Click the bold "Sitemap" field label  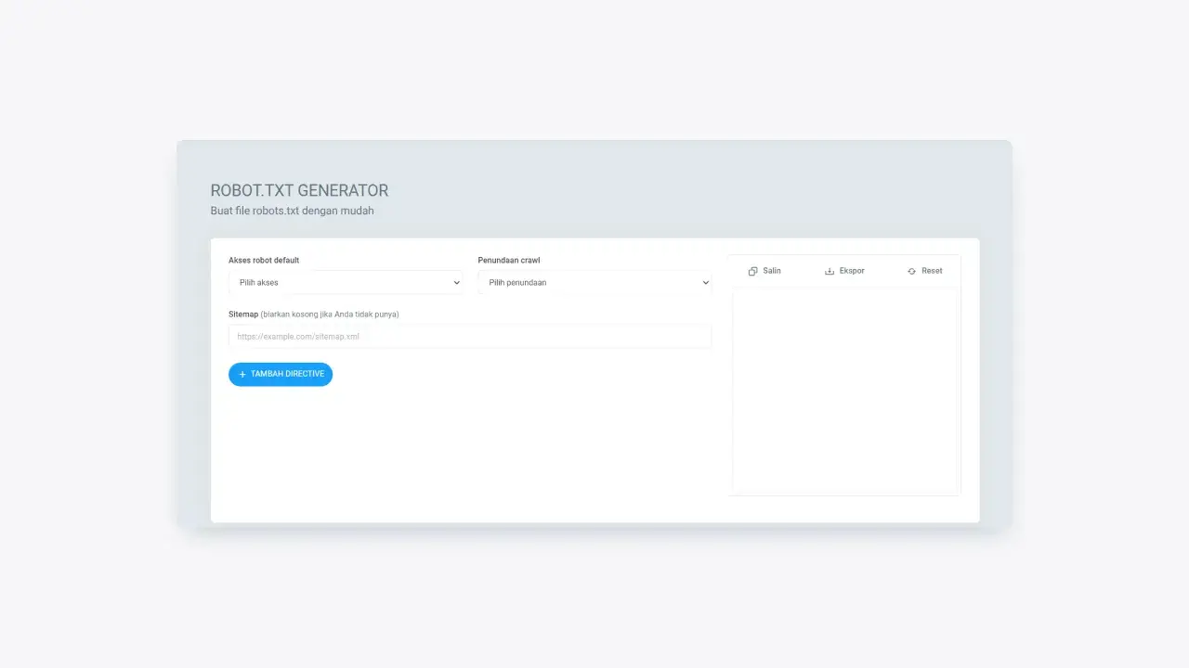243,315
